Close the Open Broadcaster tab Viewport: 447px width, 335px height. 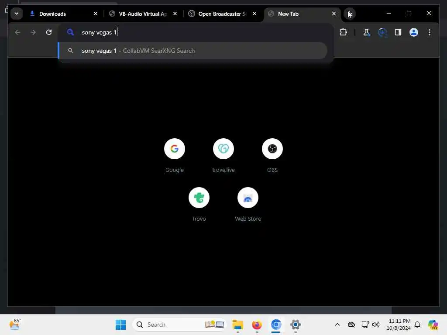(254, 14)
